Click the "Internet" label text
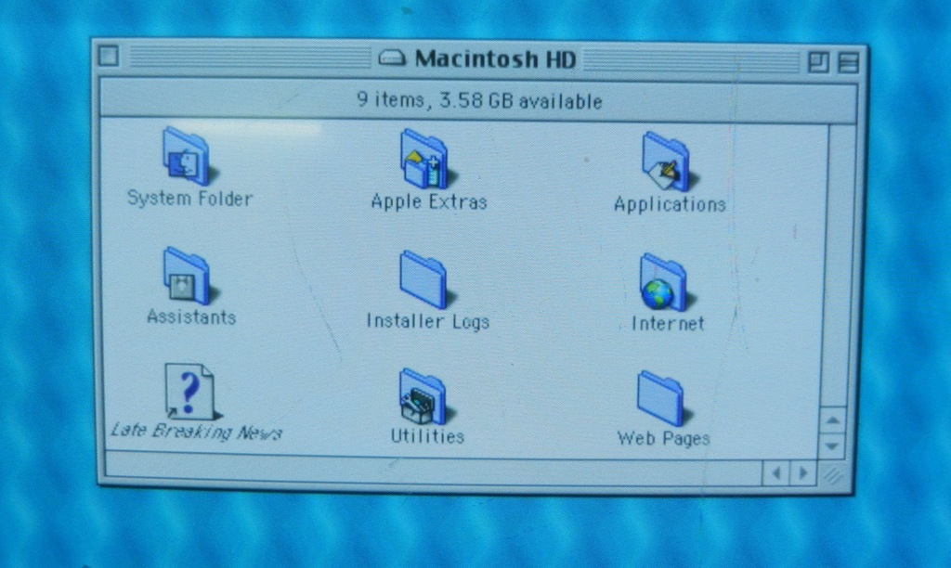Screen dimensions: 951x568 click(x=668, y=323)
